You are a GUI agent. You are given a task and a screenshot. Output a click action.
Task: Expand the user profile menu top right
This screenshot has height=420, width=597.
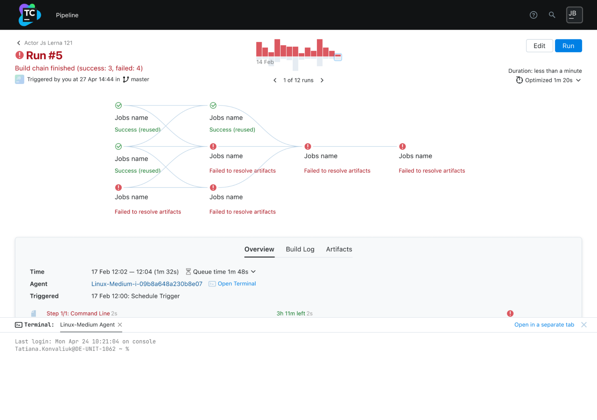pyautogui.click(x=574, y=15)
